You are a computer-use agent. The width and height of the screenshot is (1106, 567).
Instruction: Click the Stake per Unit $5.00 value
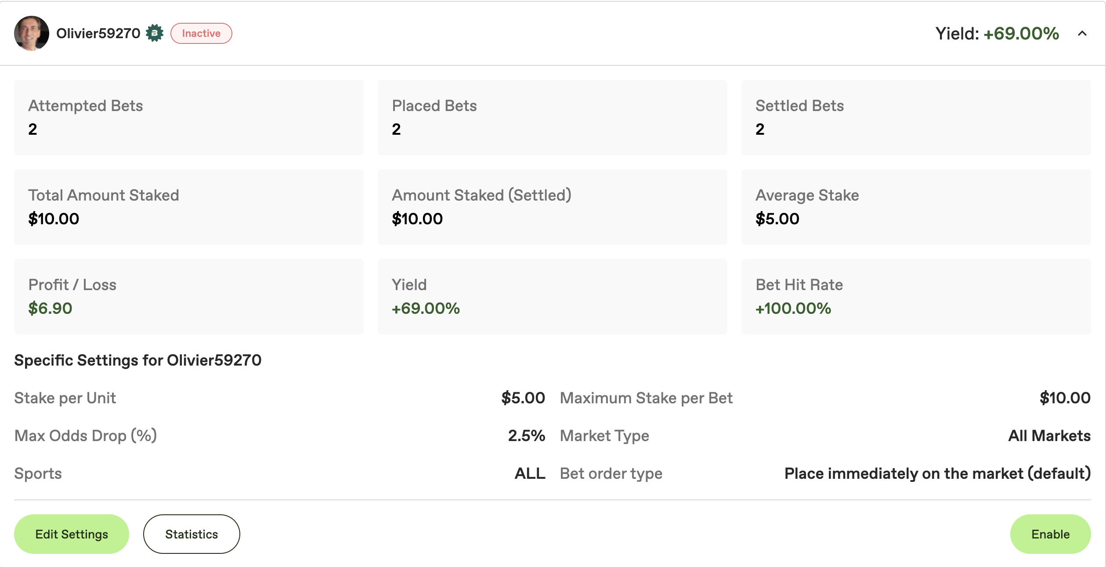click(523, 398)
